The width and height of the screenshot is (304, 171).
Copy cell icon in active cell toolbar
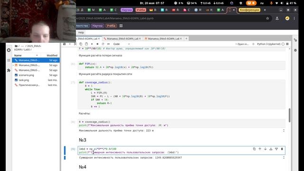pos(254,149)
